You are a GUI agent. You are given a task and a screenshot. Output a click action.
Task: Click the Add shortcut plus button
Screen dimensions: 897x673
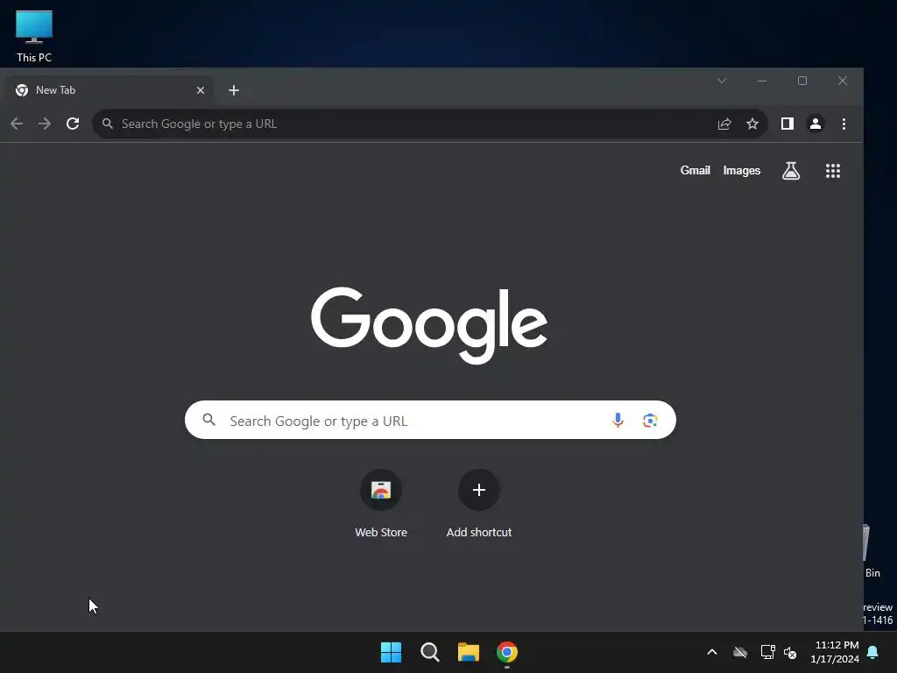(479, 490)
